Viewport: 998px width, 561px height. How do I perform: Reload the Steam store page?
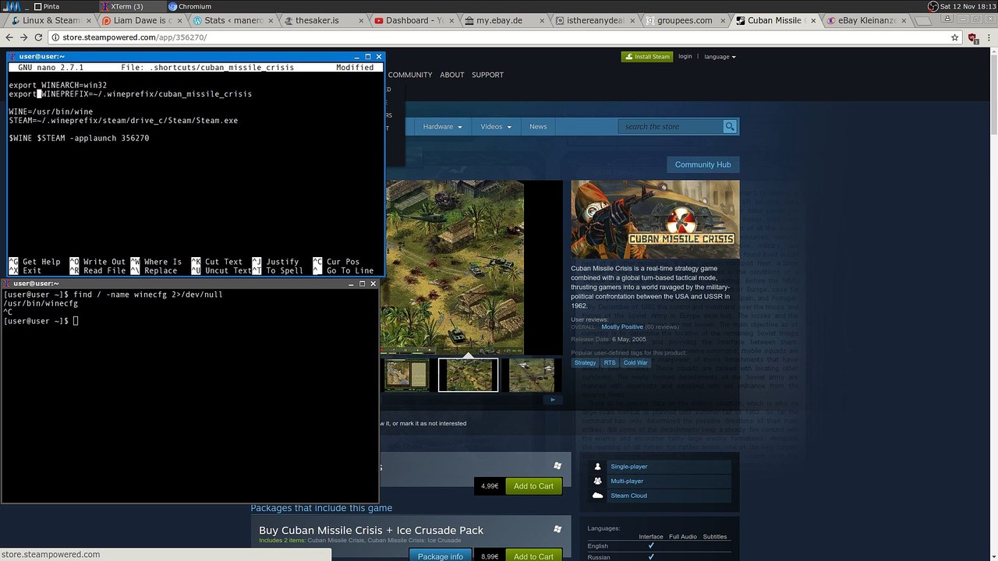[39, 37]
